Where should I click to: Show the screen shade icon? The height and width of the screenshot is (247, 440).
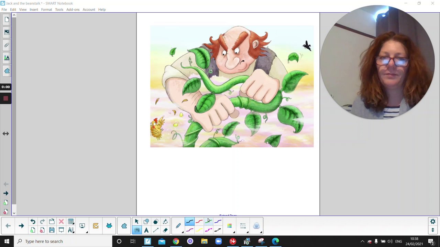(61, 230)
